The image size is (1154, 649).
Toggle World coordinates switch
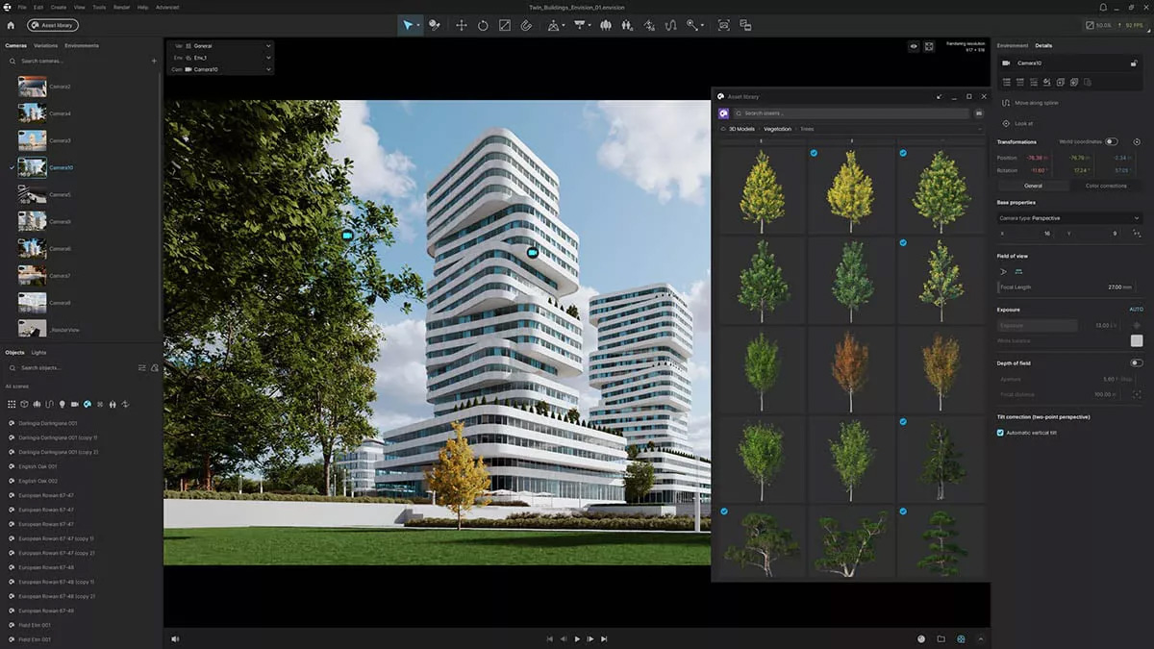point(1112,141)
